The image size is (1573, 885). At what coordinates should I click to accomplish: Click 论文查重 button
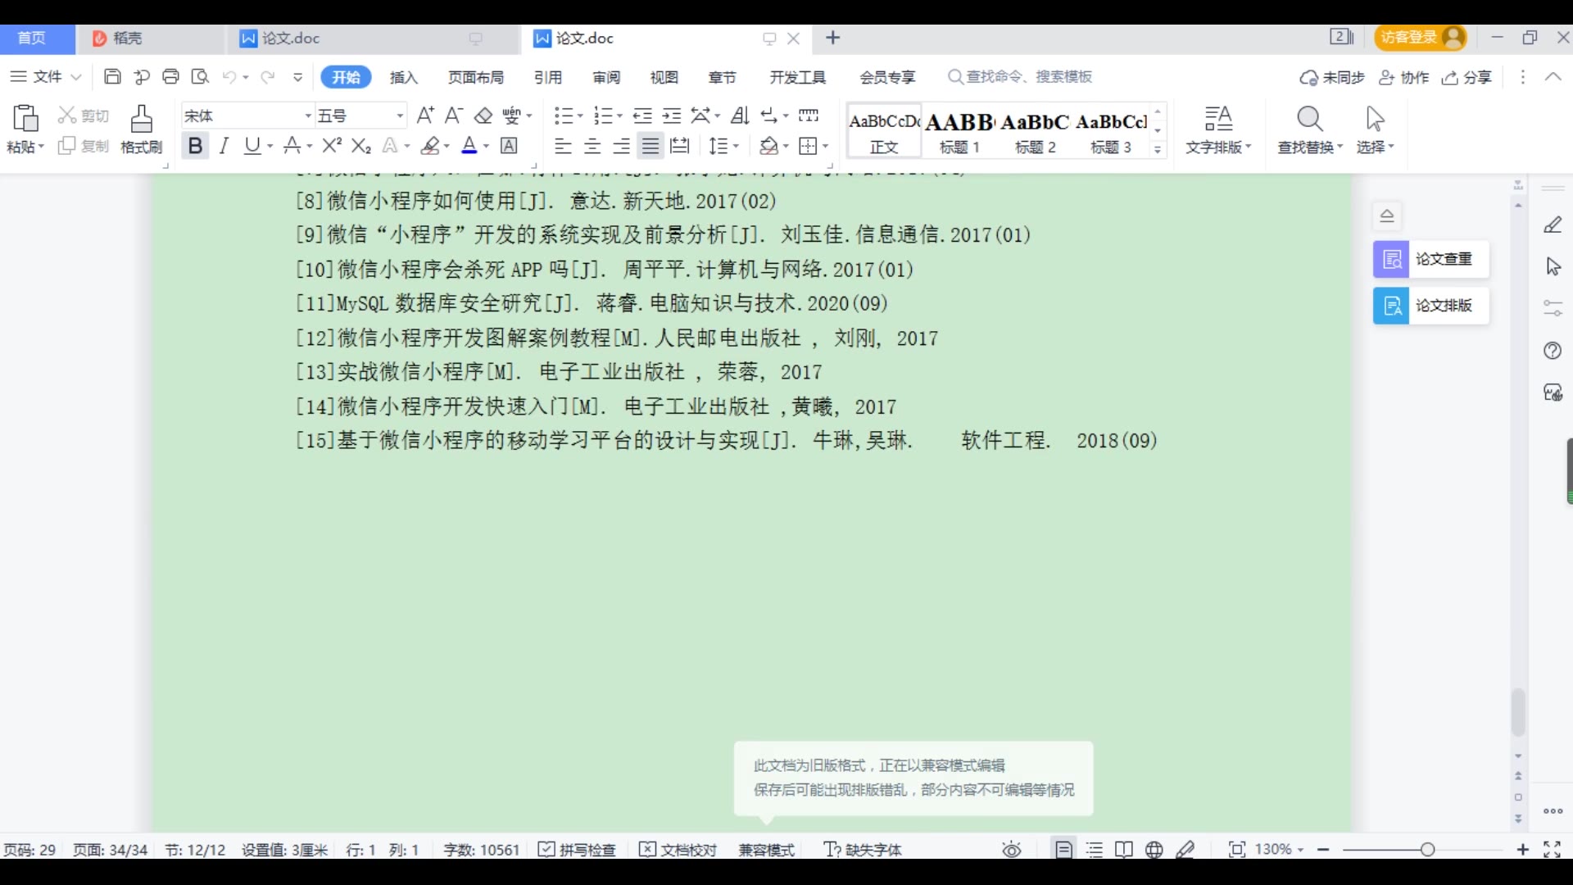point(1431,259)
